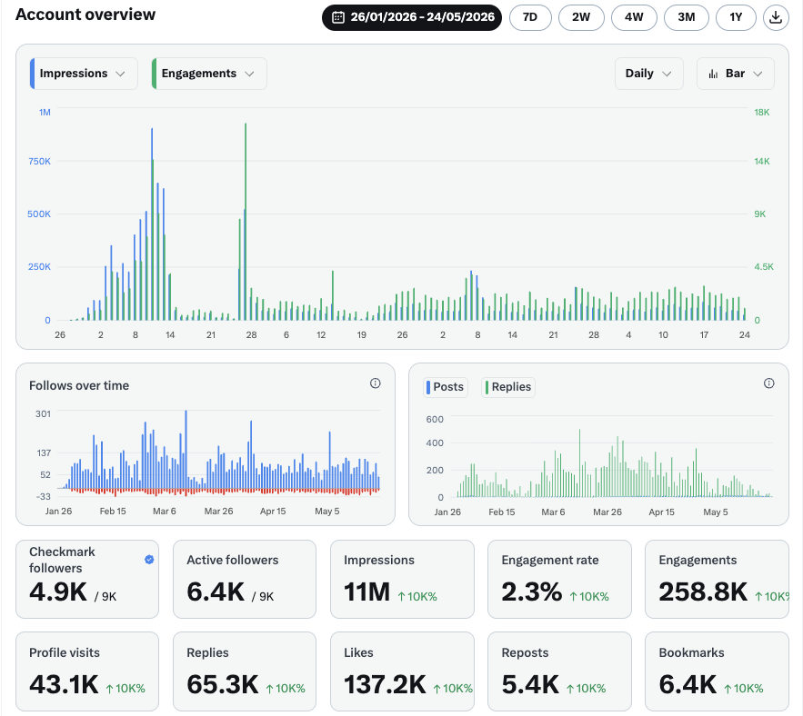Click the 14K engagements axis label
The image size is (803, 716).
coord(761,161)
